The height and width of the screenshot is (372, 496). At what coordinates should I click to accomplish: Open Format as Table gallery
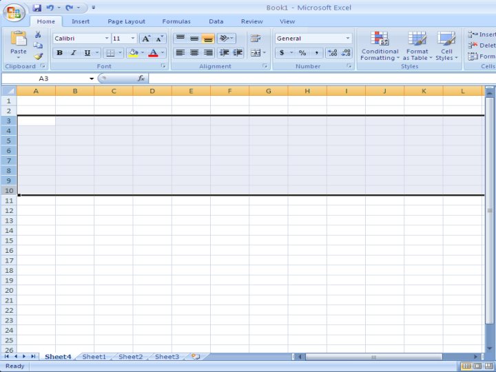[417, 46]
